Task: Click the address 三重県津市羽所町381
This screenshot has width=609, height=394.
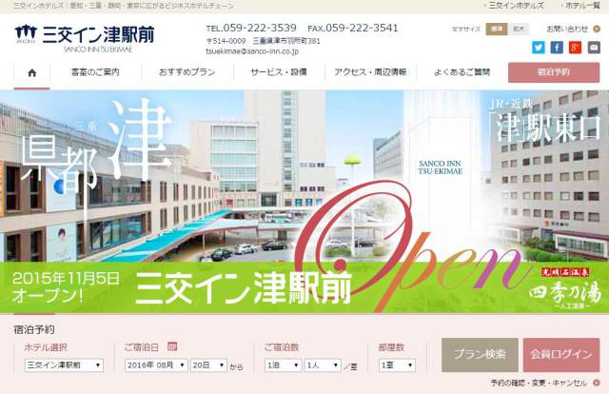Action: 286,41
